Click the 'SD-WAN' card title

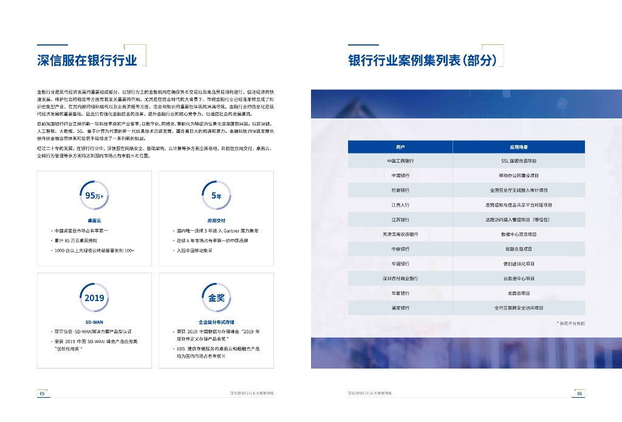[x=94, y=322]
